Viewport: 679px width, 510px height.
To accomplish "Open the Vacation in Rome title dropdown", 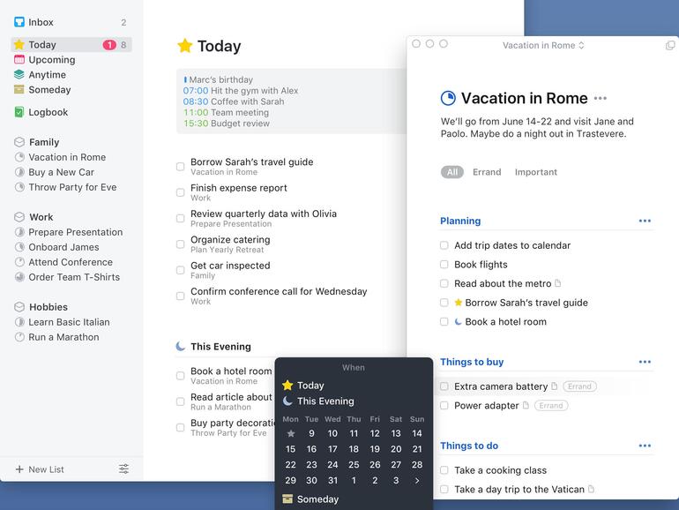I will 543,45.
